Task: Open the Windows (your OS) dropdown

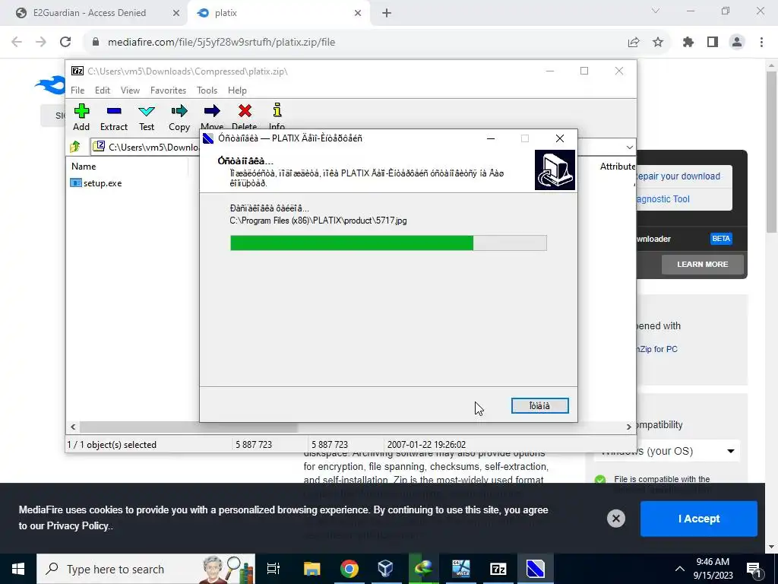Action: [x=667, y=451]
